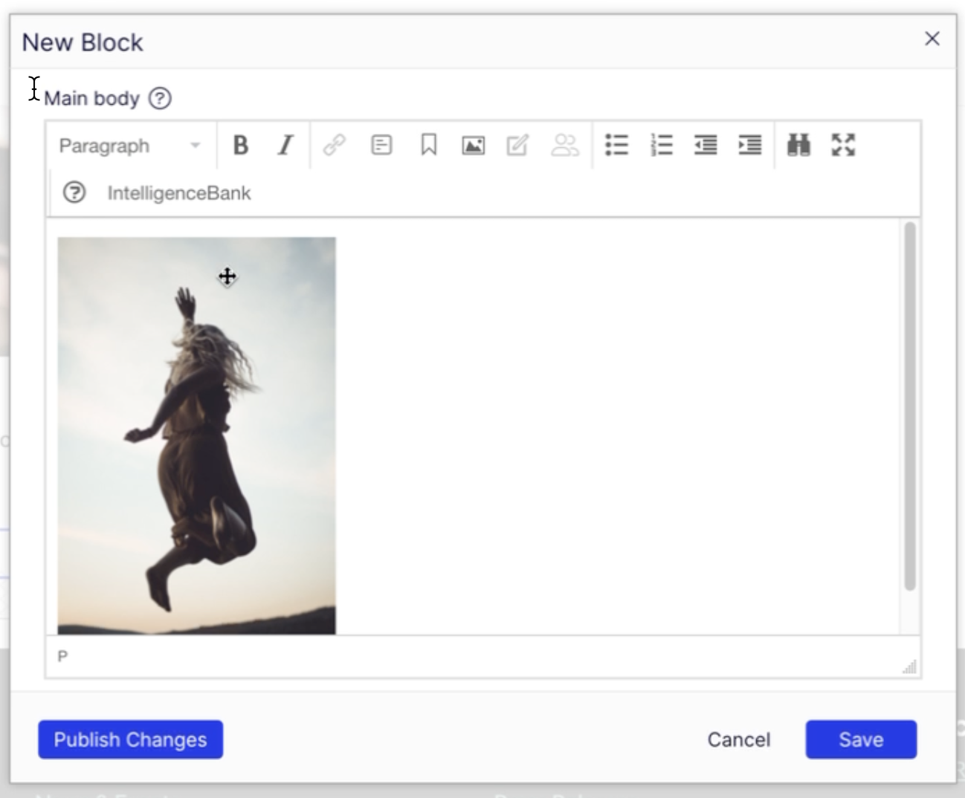This screenshot has height=798, width=965.
Task: Click the IntelligenceBank toolbar button
Action: (x=178, y=193)
